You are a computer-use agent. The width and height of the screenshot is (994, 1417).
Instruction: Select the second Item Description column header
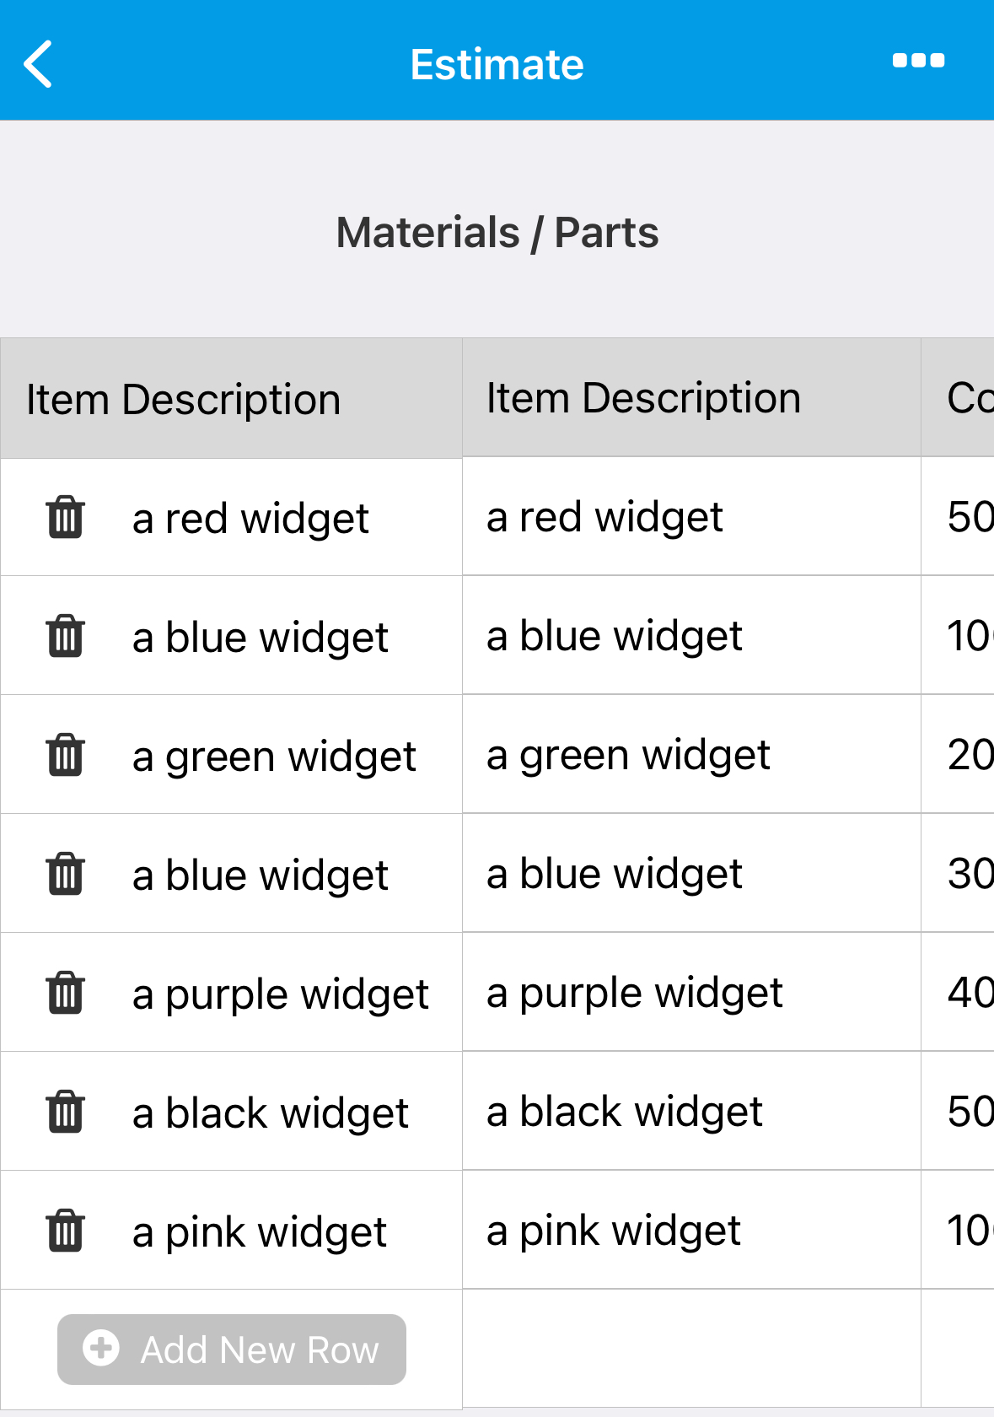pyautogui.click(x=691, y=397)
